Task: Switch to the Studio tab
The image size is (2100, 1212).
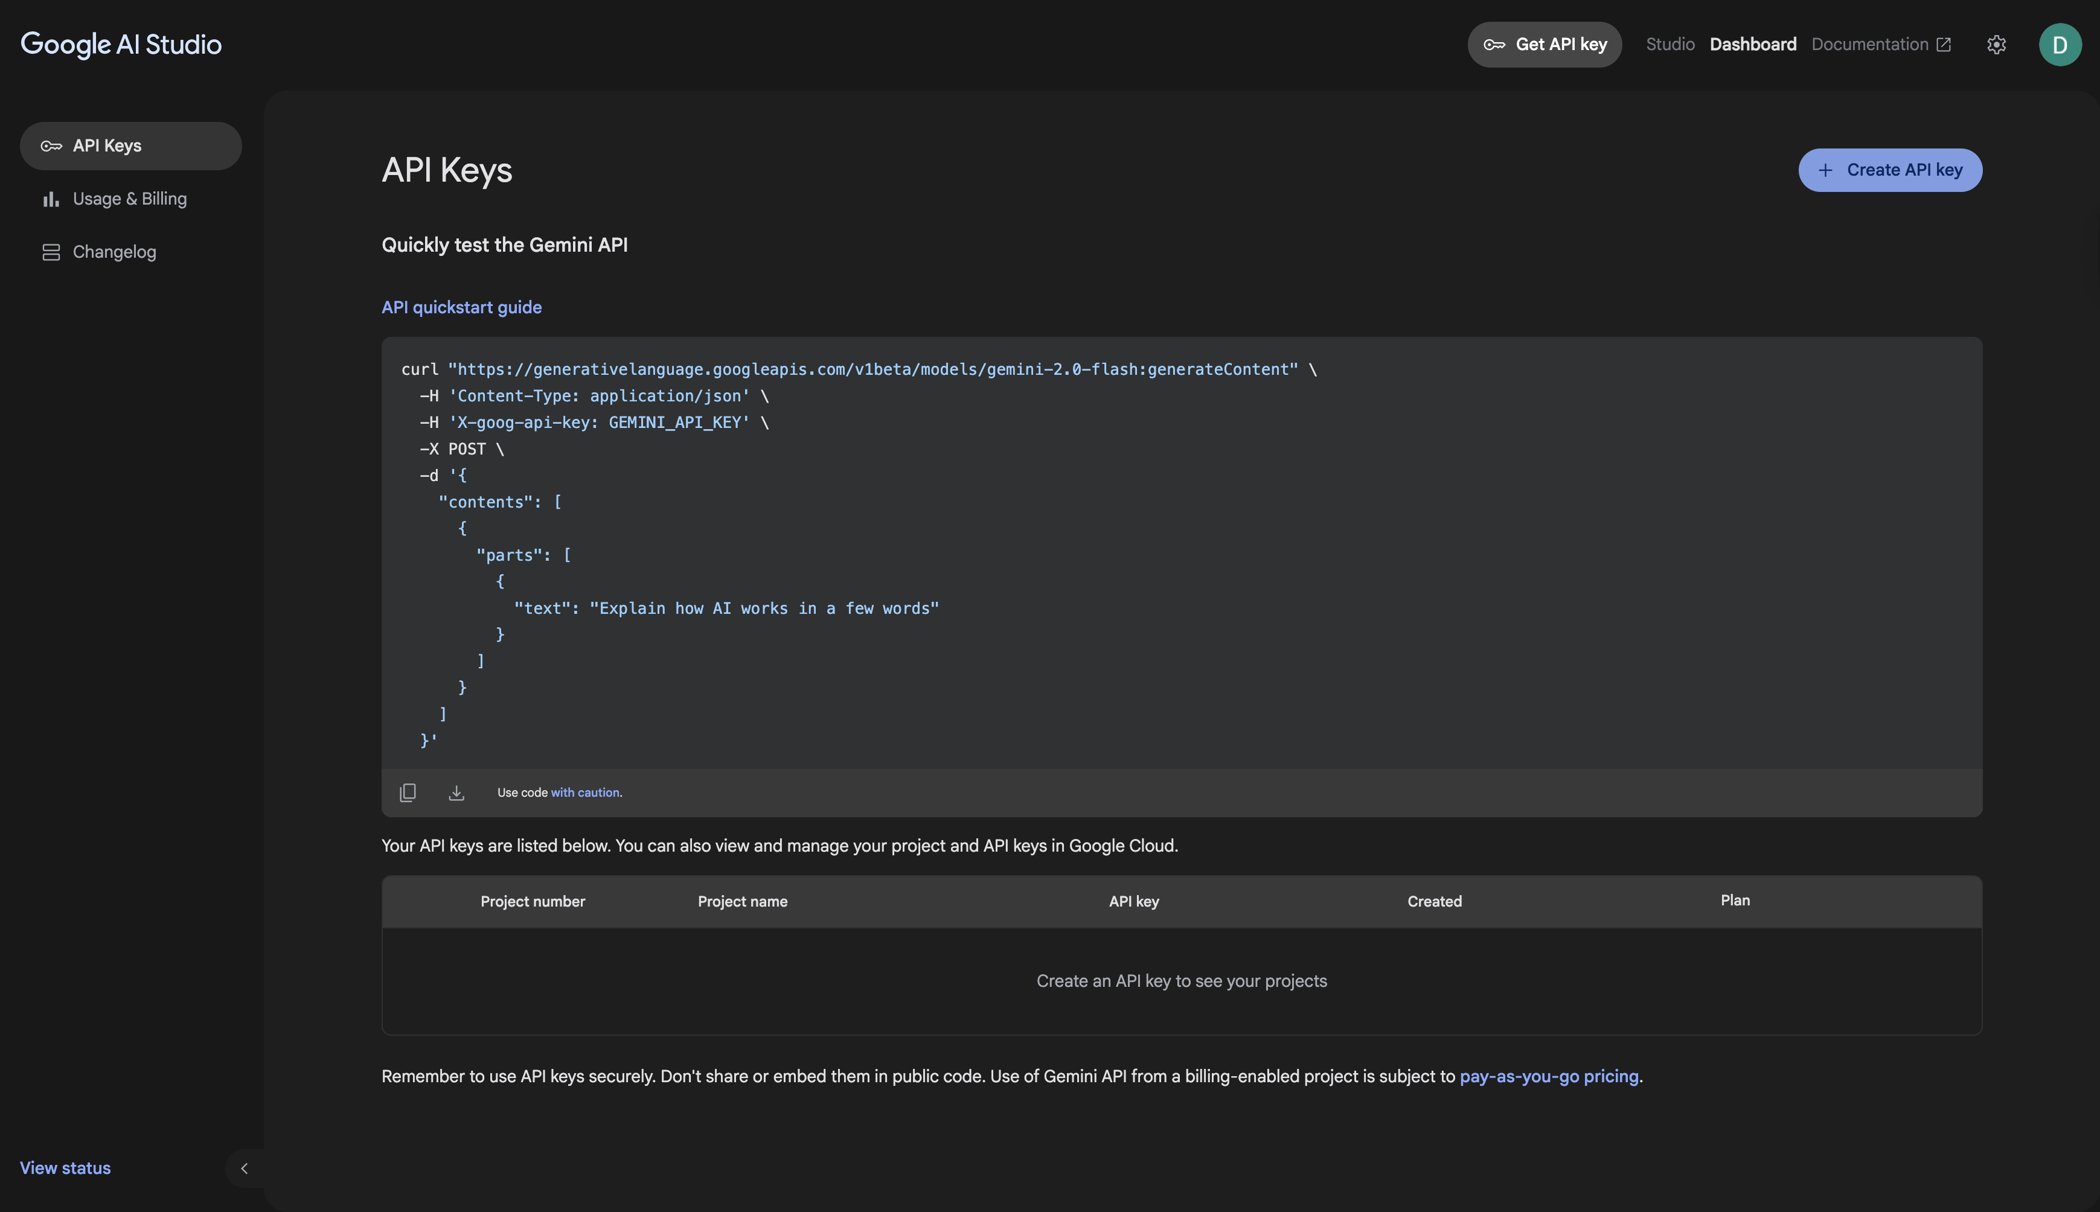Action: (x=1669, y=44)
